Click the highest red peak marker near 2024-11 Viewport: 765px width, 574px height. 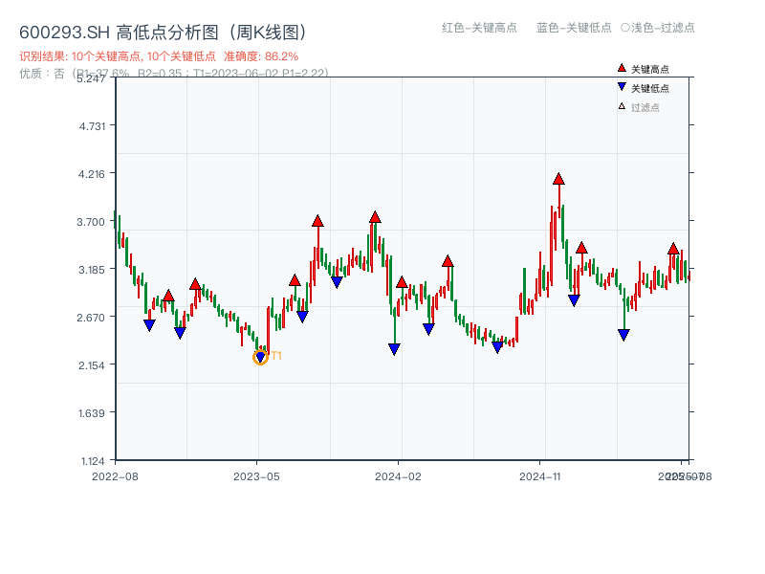(558, 178)
